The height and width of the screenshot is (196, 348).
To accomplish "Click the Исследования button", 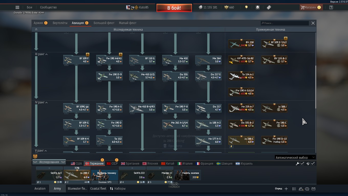I will (49, 162).
